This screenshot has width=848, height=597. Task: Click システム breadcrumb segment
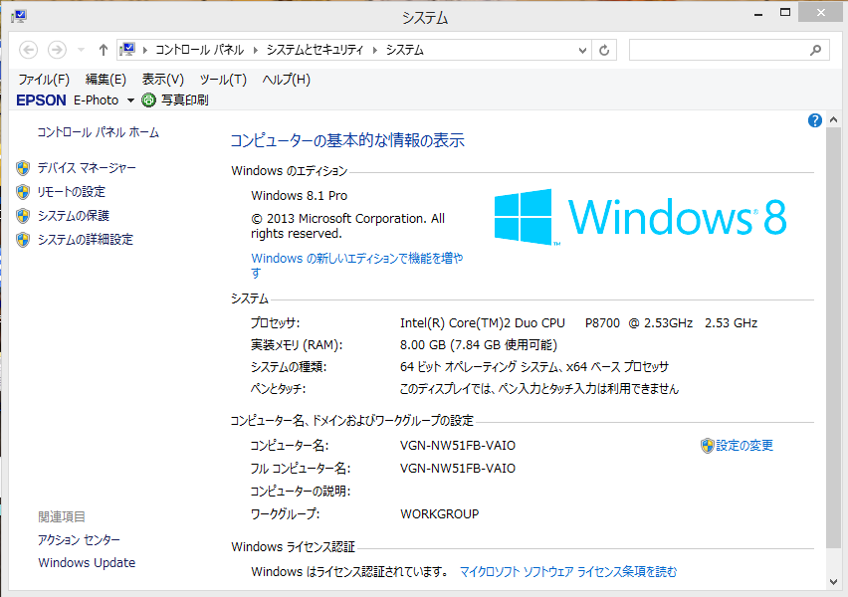click(x=404, y=51)
